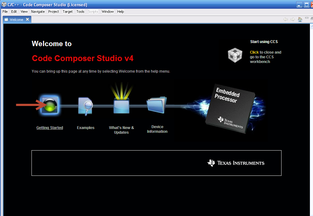Click the Start using CCS heading
This screenshot has height=216, width=313.
pyautogui.click(x=264, y=42)
